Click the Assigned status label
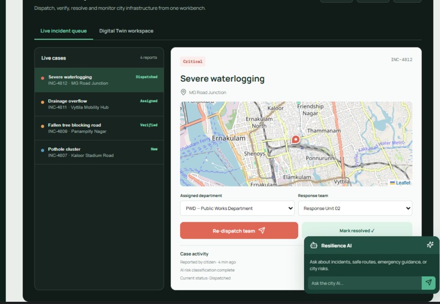The height and width of the screenshot is (304, 440). point(148,101)
